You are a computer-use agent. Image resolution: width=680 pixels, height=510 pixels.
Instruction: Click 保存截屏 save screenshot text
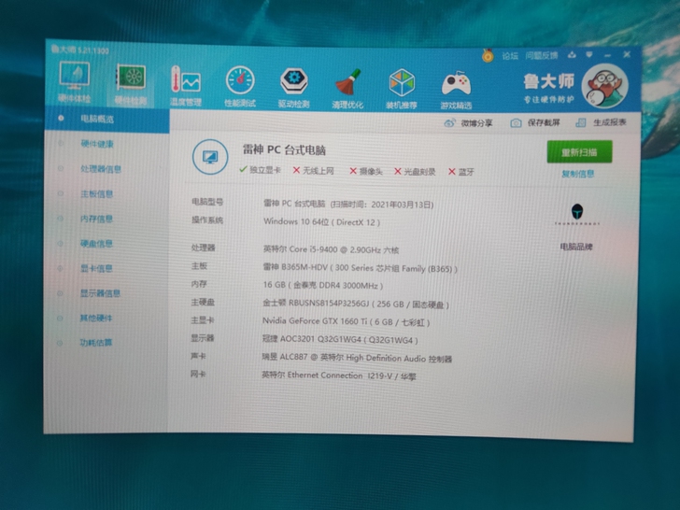click(544, 122)
